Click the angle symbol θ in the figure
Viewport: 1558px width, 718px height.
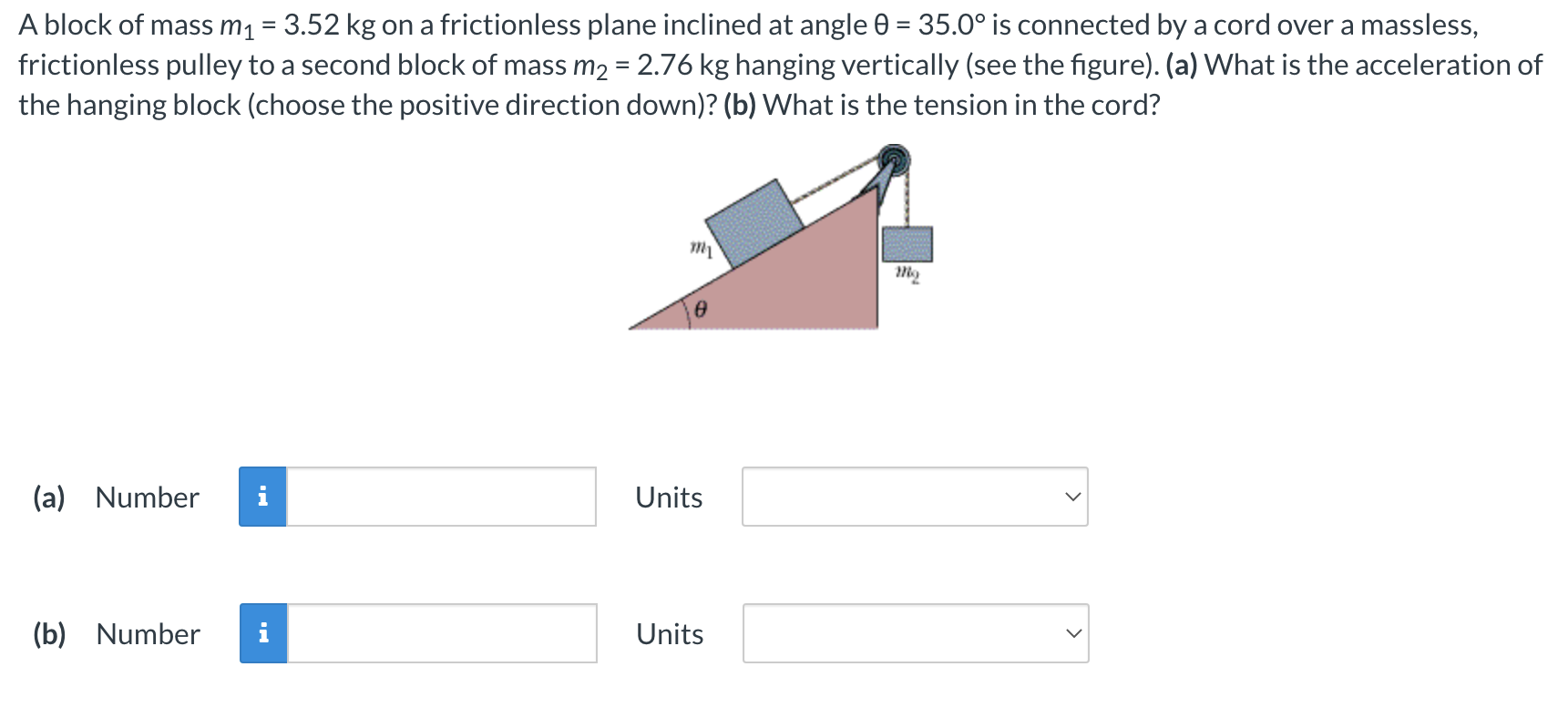(x=699, y=309)
